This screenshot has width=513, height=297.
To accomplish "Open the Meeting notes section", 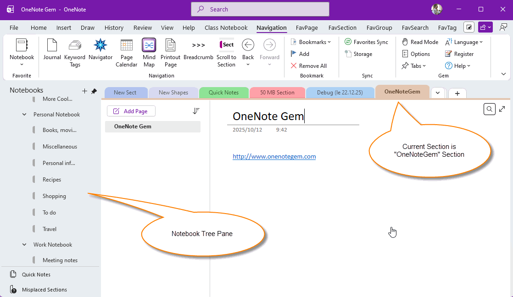I will (60, 260).
